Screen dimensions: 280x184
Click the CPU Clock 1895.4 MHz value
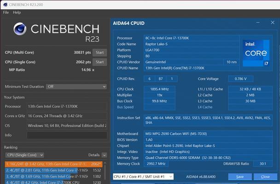click(x=159, y=89)
